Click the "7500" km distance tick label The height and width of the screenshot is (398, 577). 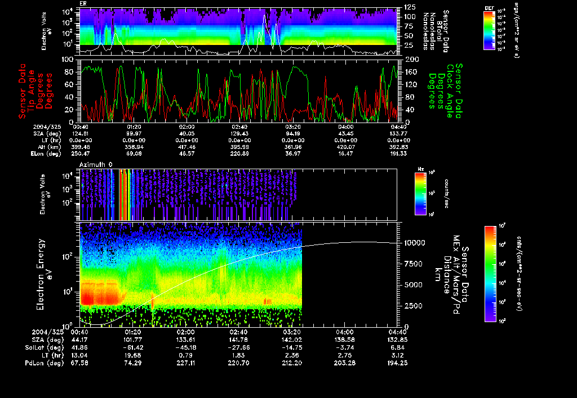click(412, 264)
